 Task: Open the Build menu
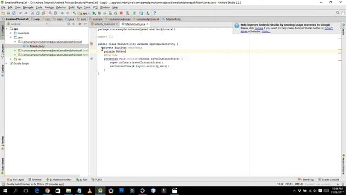[x=71, y=7]
